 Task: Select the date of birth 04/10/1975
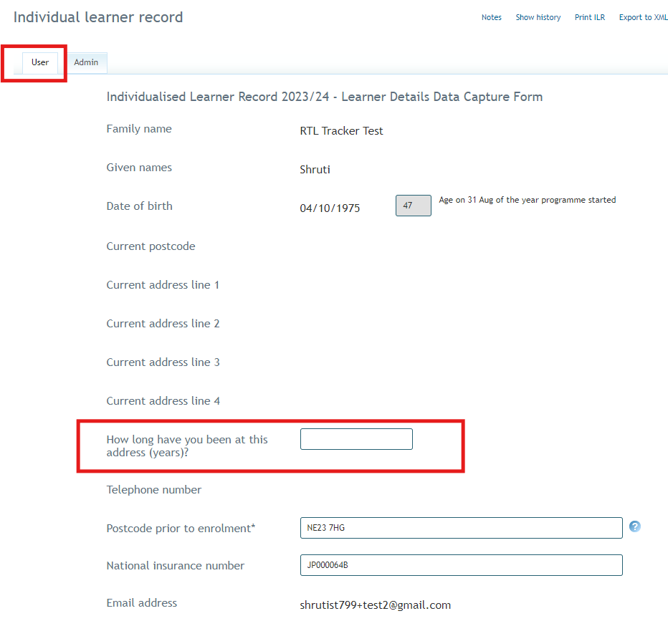(330, 208)
